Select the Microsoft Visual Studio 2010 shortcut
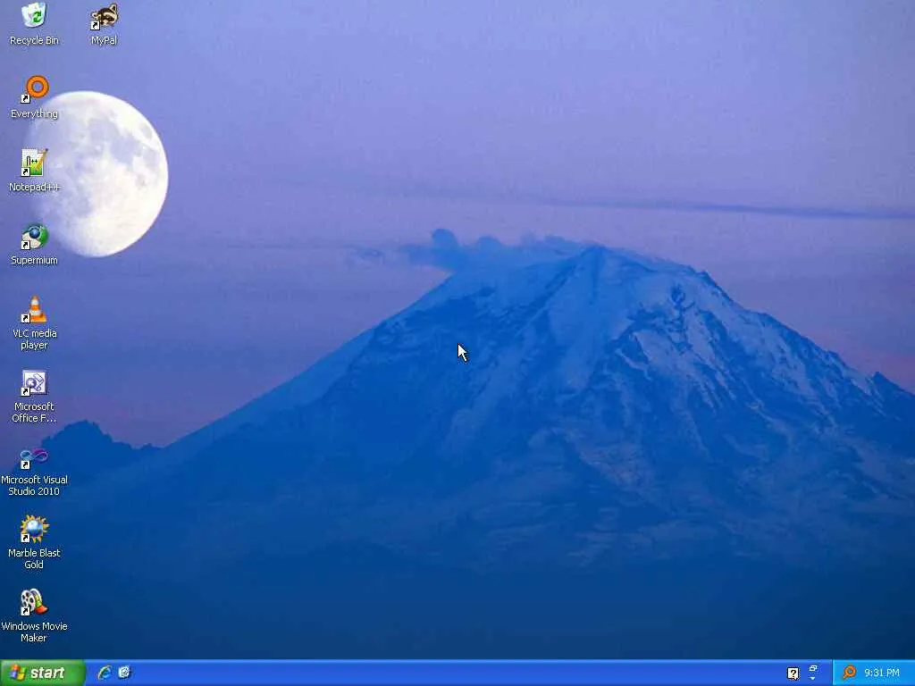Screen dimensions: 915x686 [x=34, y=470]
